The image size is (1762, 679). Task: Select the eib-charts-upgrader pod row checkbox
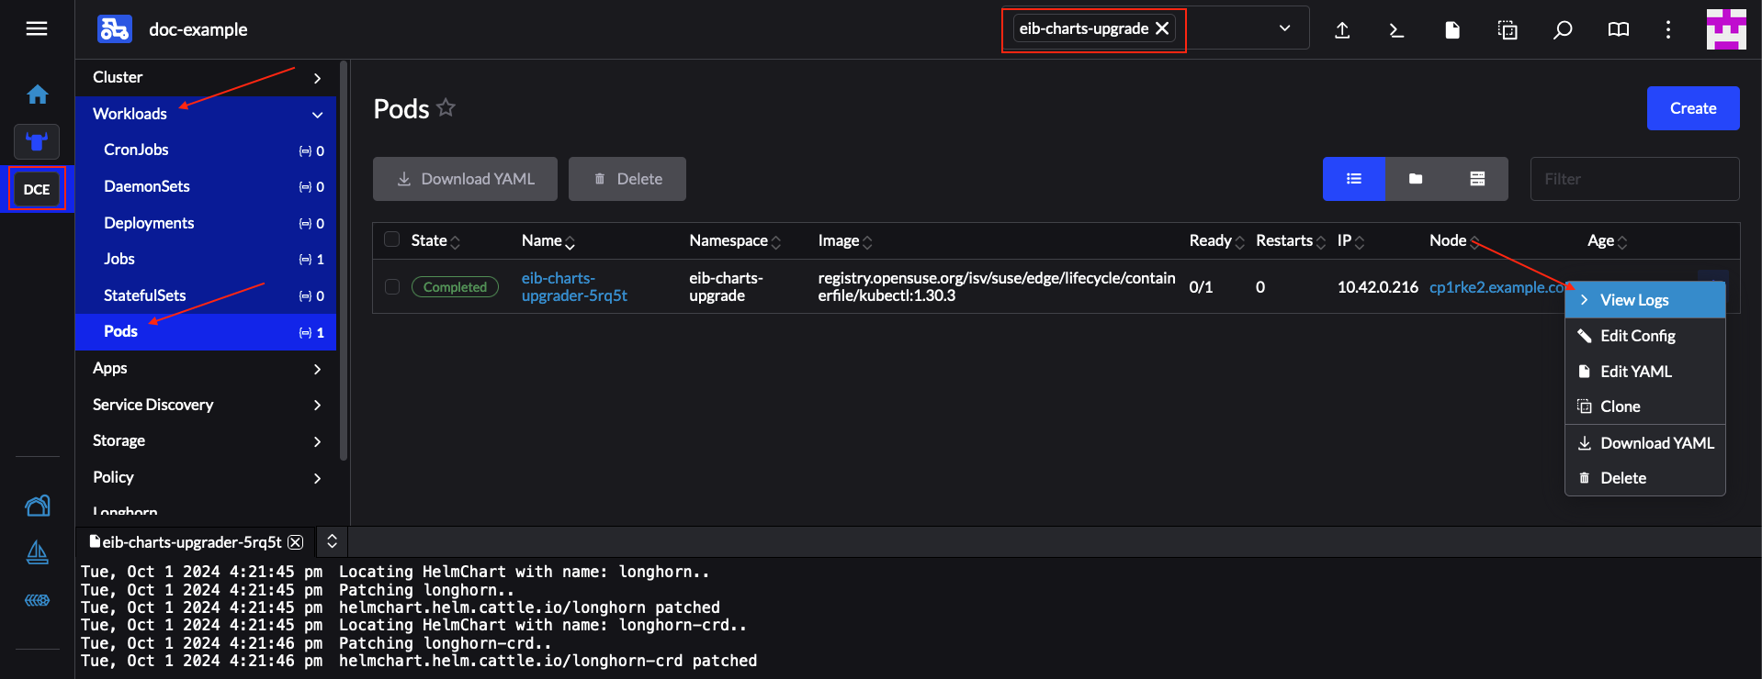pos(392,286)
